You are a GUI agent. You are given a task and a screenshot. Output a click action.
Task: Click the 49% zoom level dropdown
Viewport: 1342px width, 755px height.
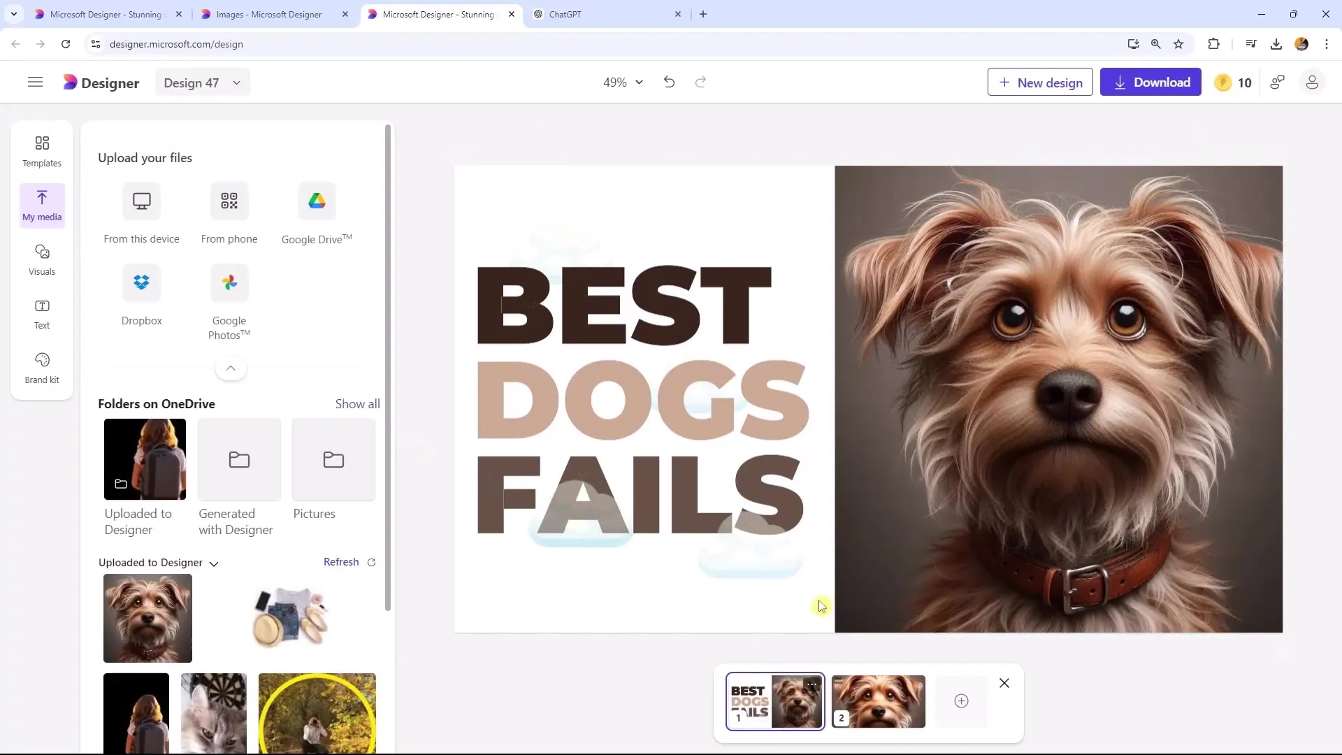(623, 82)
